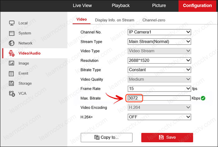The image size is (218, 147).
Task: Expand the Stream Type dropdown
Action: (x=159, y=41)
